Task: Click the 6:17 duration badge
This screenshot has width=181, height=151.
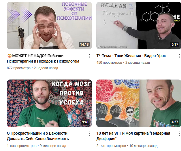Action: tap(175, 44)
